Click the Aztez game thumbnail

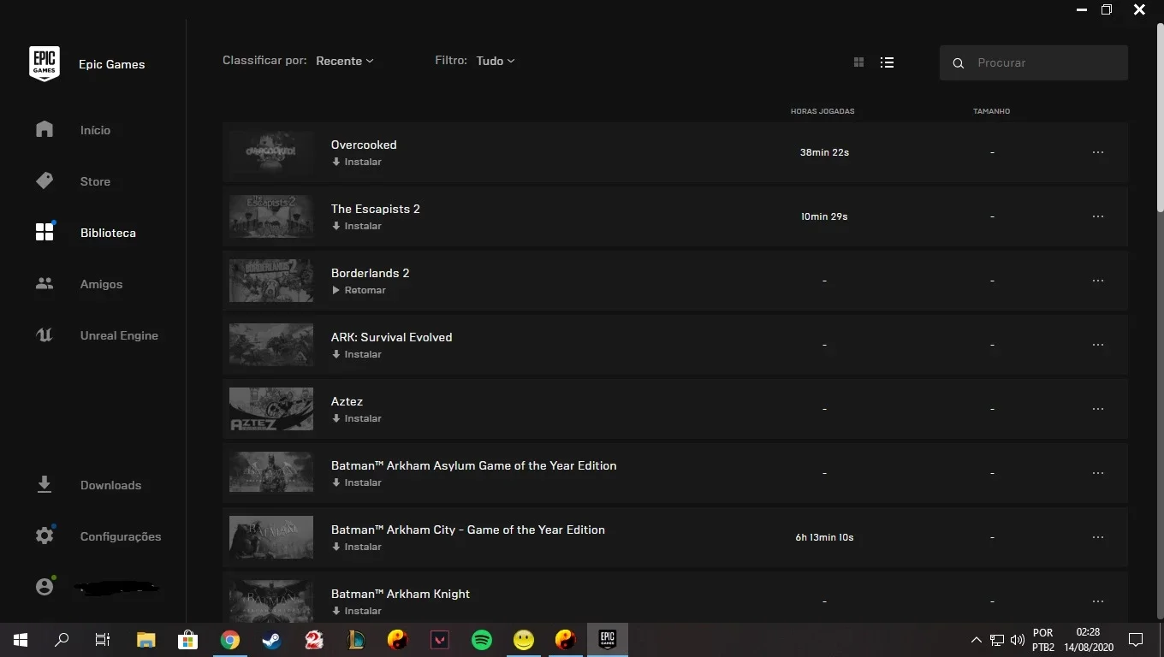271,409
